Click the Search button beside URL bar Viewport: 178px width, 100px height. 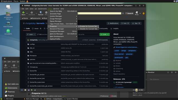pyautogui.click(x=129, y=13)
